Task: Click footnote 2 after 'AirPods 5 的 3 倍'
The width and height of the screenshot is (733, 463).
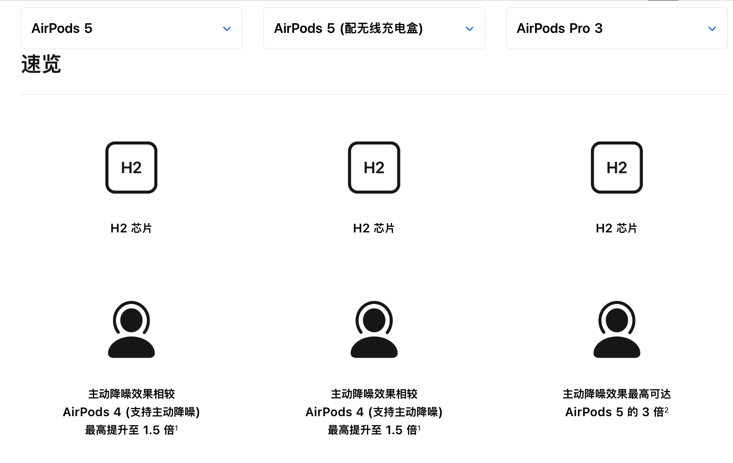Action: pyautogui.click(x=666, y=410)
